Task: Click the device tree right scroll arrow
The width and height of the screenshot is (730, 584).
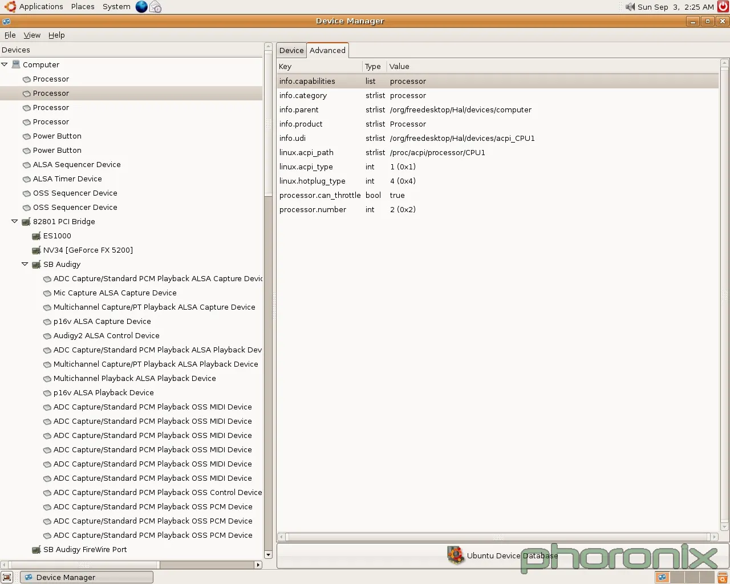Action: 258,565
